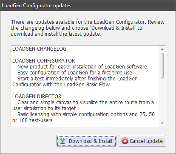The height and width of the screenshot is (154, 176).
Task: Click the LOADGEN DIRECTOR section heading
Action: pyautogui.click(x=37, y=97)
